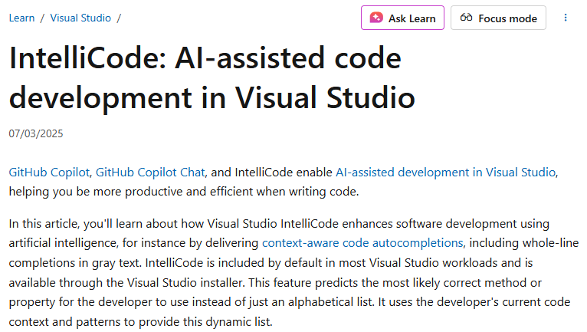Click the Focus mode glasses icon

click(x=466, y=18)
